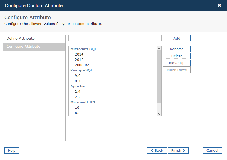227x160 pixels.
Task: Click the list scrollbar down arrow
Action: [159, 114]
